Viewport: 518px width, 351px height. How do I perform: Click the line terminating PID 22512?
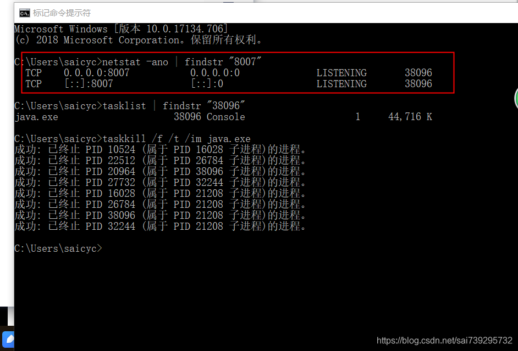pyautogui.click(x=160, y=161)
